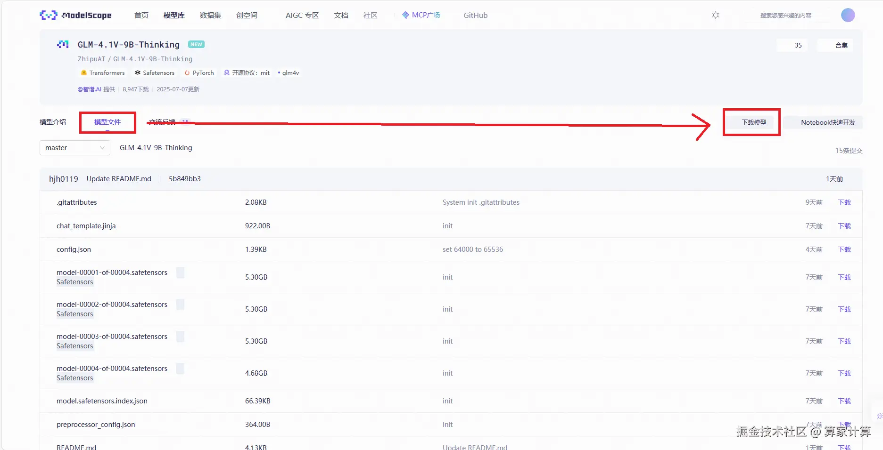
Task: Click the PyTorch tag
Action: 199,73
